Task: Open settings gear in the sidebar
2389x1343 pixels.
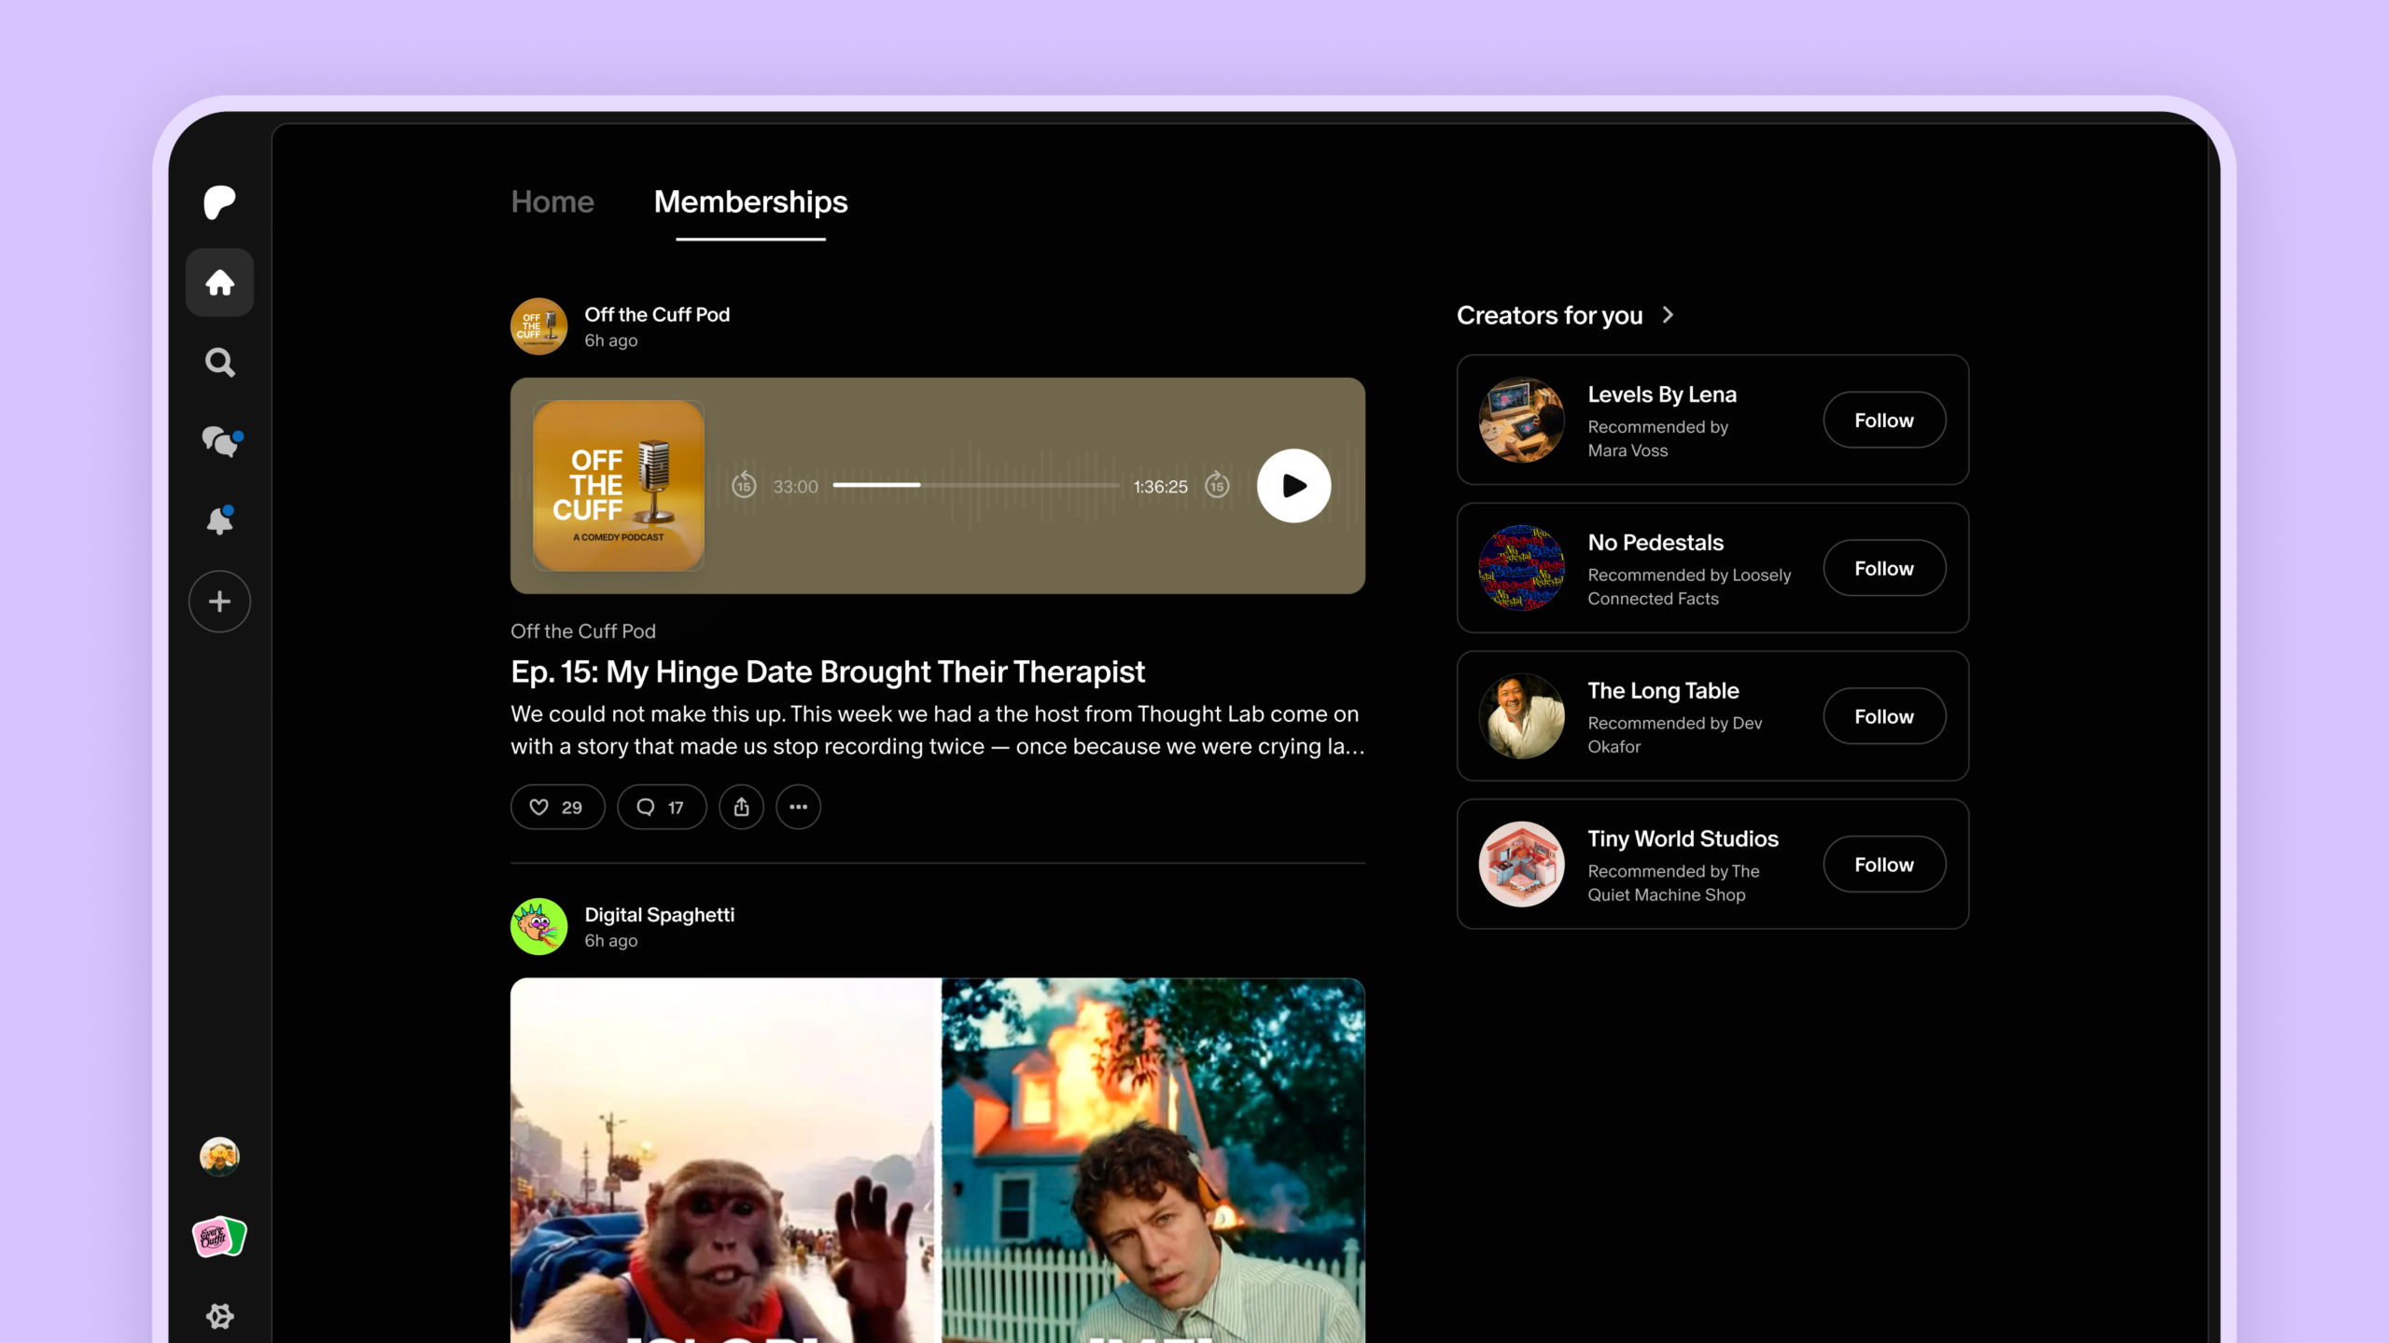Action: [219, 1316]
